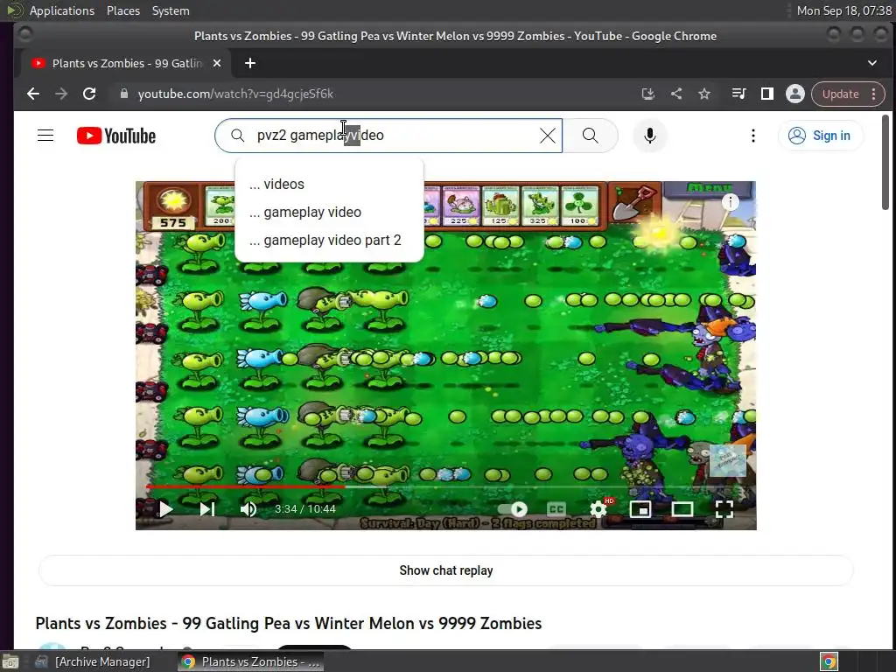Switch to miniplayer mode
Screen dimensions: 896x672
(640, 508)
